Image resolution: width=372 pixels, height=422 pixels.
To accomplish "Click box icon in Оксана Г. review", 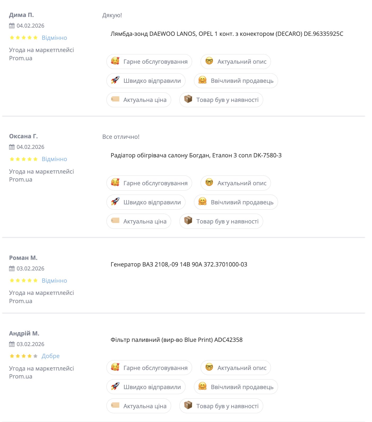I will tap(188, 221).
